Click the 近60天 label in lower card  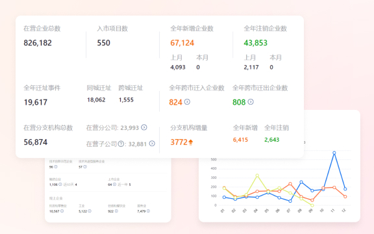68,185
